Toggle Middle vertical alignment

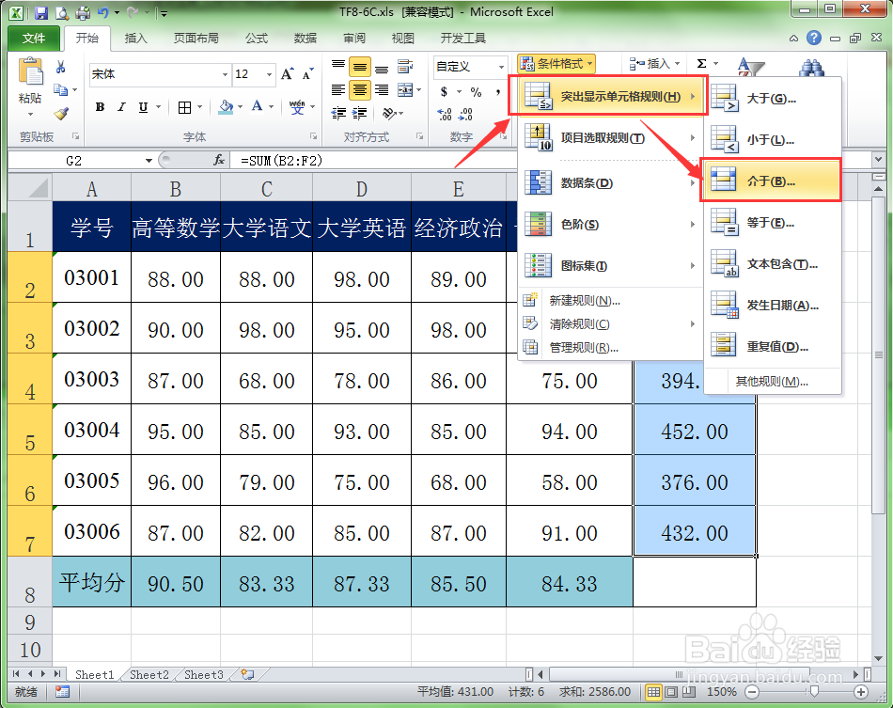pyautogui.click(x=359, y=67)
